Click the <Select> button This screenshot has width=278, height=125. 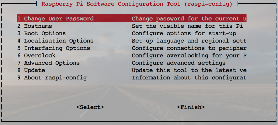90,107
